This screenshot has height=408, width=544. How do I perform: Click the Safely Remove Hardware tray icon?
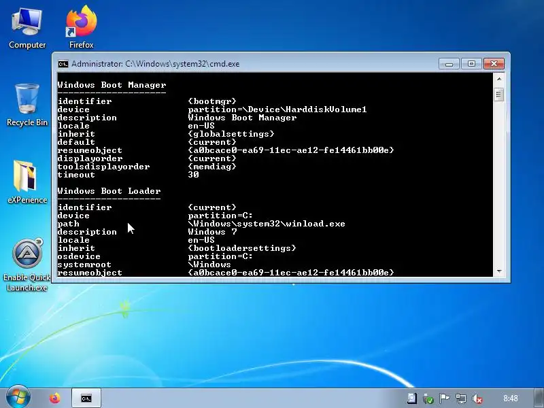428,398
